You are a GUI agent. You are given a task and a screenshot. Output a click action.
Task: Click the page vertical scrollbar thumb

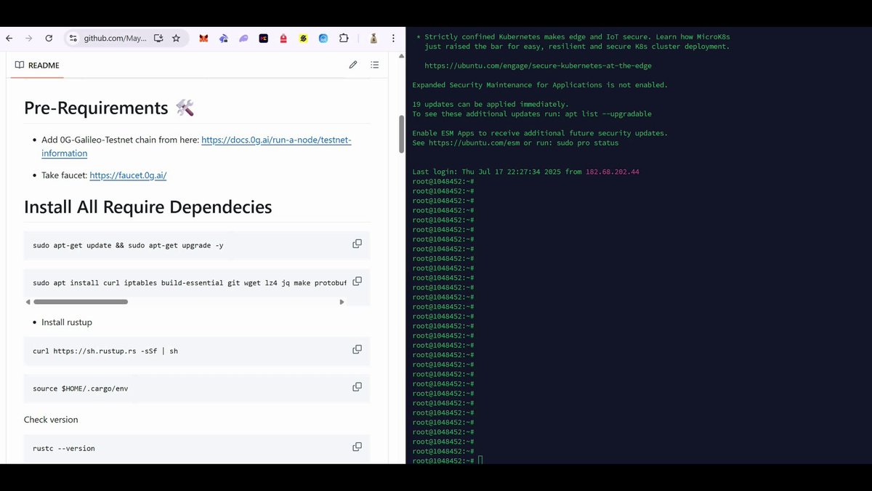click(401, 134)
